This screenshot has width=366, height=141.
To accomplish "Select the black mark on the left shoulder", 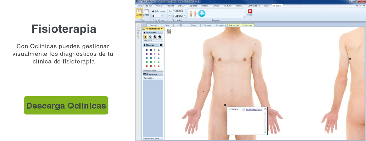I will tap(255, 44).
